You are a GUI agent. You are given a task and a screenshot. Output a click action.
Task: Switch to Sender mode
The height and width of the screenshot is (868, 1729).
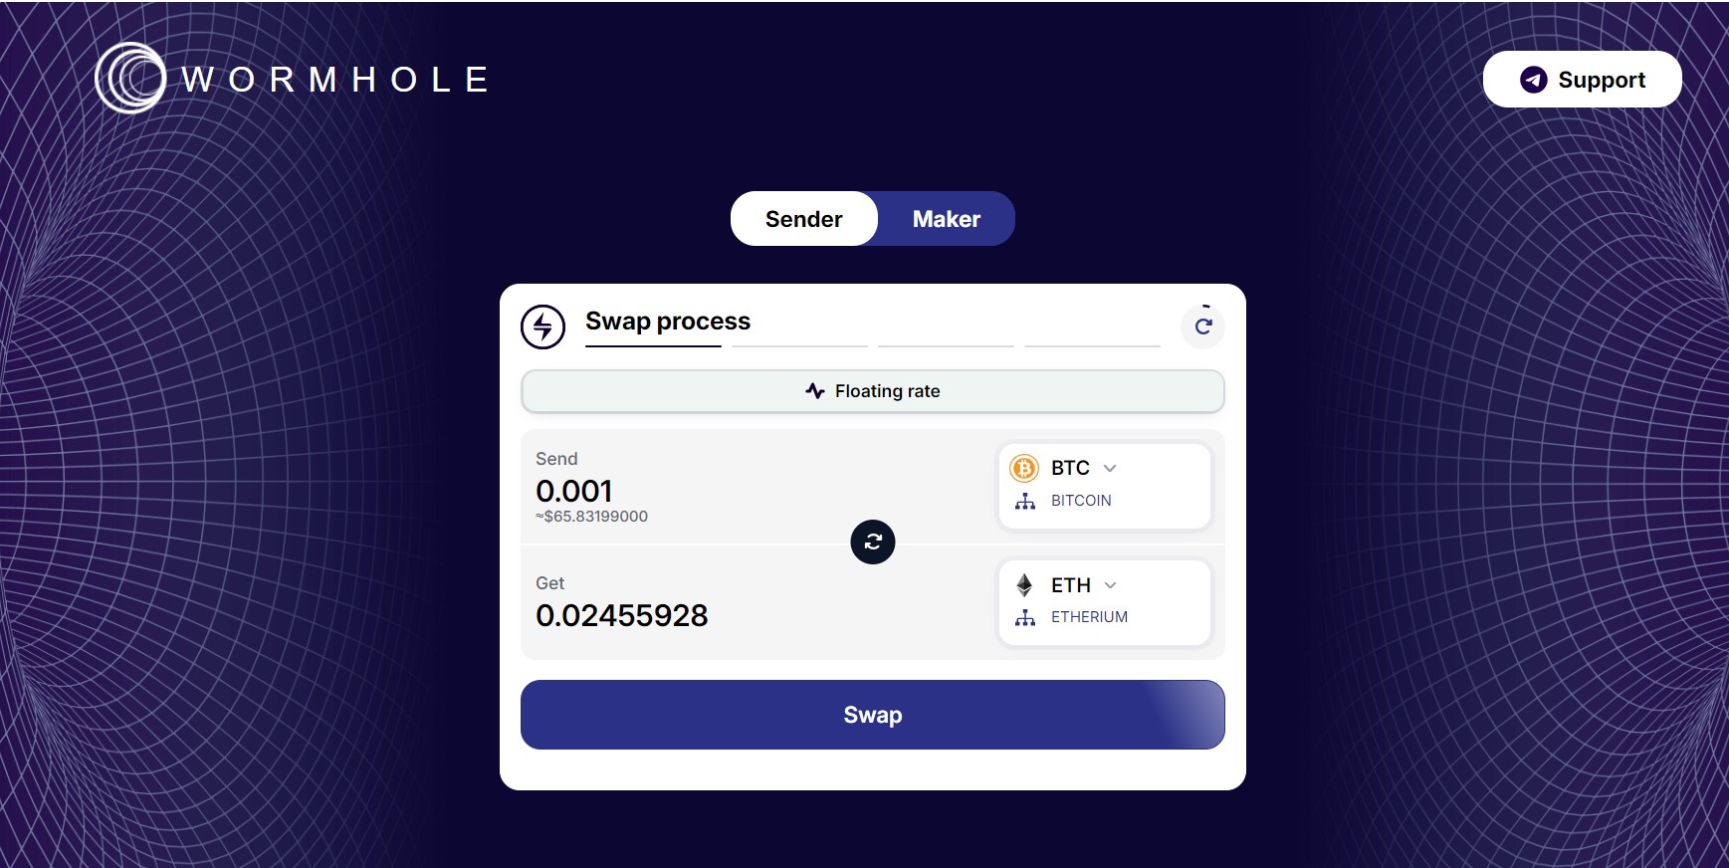tap(803, 219)
